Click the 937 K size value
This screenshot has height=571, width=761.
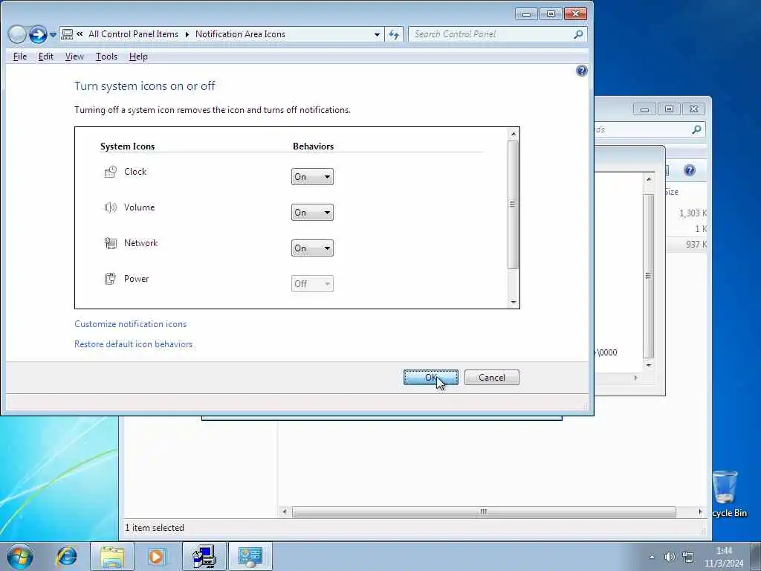pos(696,244)
